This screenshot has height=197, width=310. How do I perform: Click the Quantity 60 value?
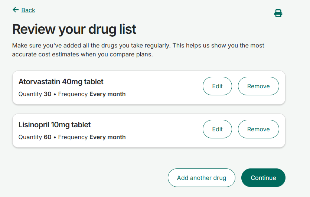pyautogui.click(x=48, y=137)
